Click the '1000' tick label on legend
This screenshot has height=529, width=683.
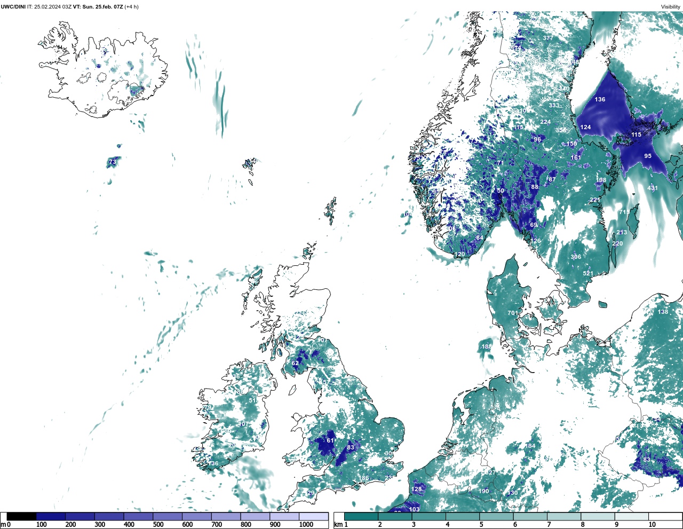click(x=306, y=525)
